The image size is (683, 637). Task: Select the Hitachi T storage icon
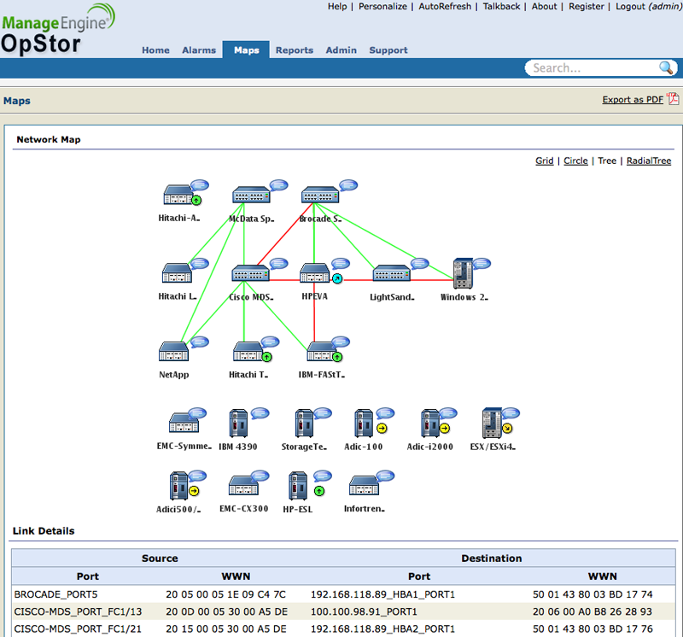pos(248,352)
